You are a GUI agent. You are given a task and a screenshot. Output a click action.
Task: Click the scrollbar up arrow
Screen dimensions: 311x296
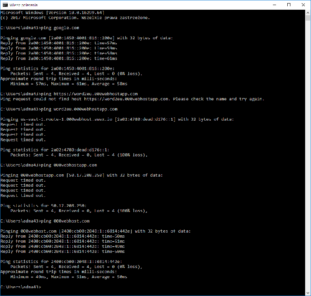coord(308,13)
